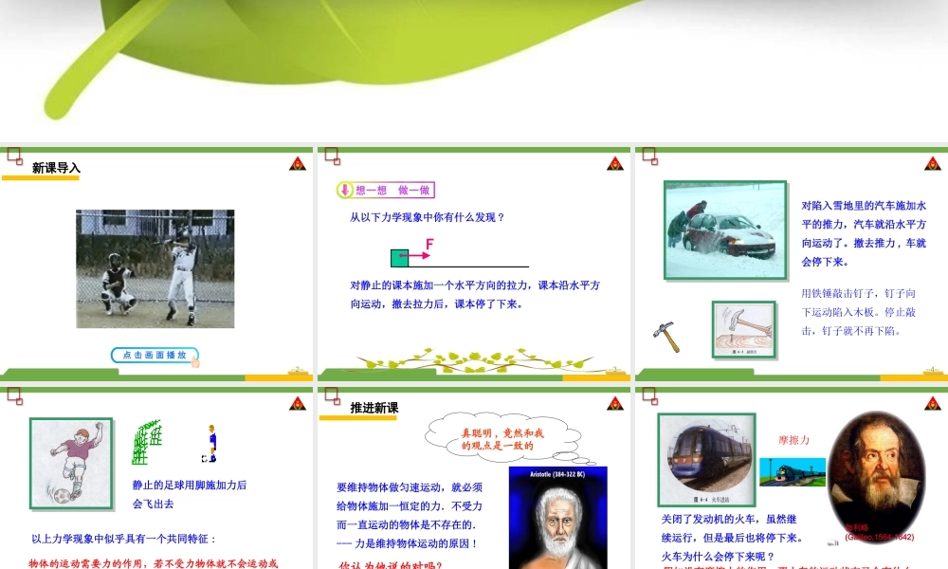Select the text 静止的足球用脚施加力后
The image size is (948, 569).
click(x=190, y=485)
